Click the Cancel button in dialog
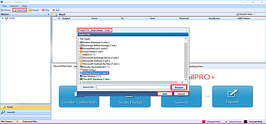This screenshot has height=124, width=266. tap(181, 94)
